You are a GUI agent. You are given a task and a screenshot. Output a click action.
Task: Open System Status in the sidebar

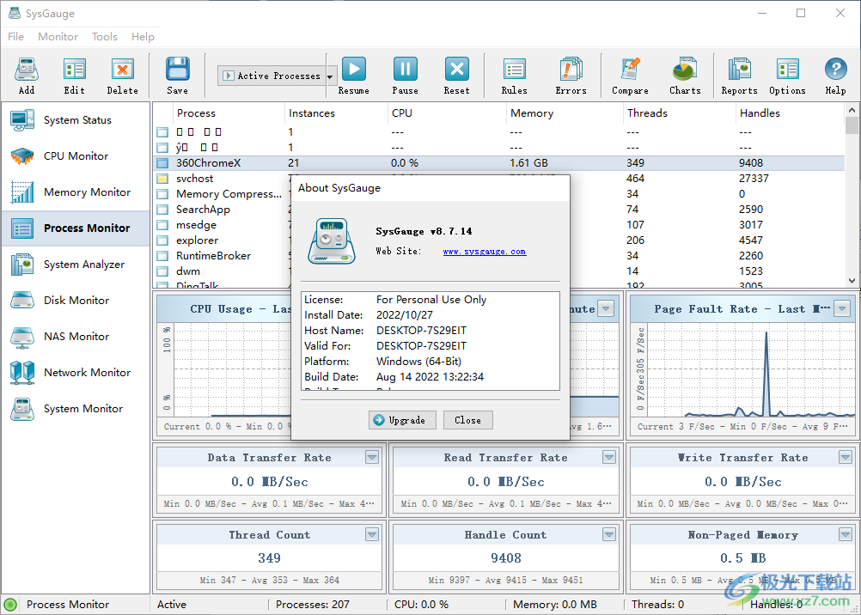[x=76, y=120]
